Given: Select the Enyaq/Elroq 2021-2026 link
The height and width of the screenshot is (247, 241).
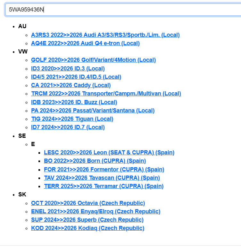Looking at the screenshot, I should point(96,211).
